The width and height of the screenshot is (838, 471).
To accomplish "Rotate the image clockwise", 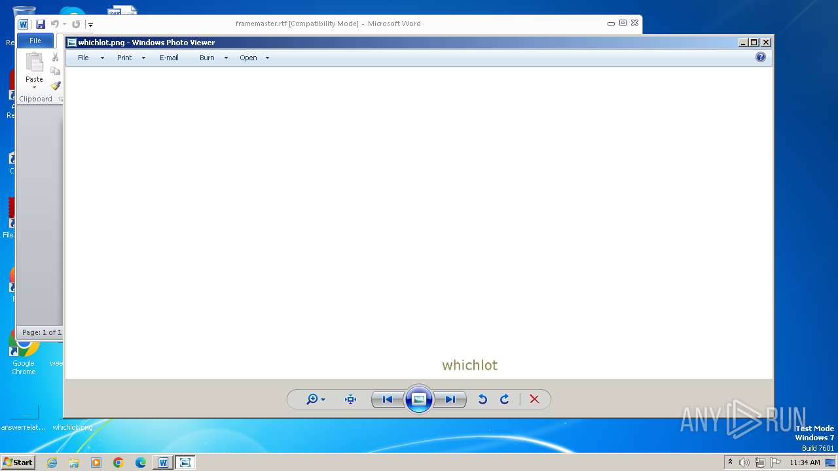I will (x=505, y=400).
